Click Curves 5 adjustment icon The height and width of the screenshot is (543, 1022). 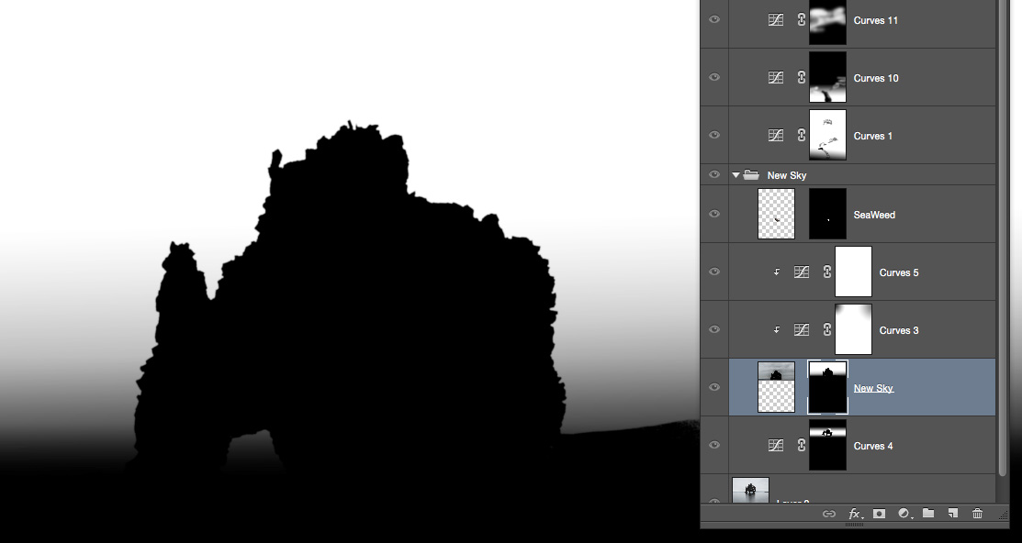coord(801,272)
